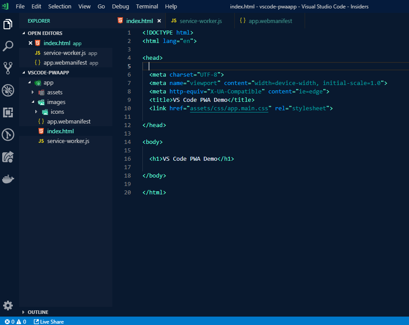409x325 pixels.
Task: Click line number 9 in gutter
Action: click(x=129, y=100)
